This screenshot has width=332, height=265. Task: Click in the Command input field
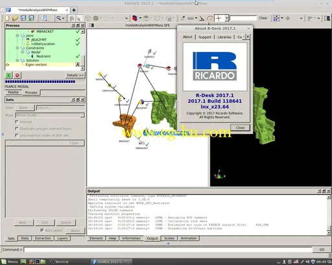point(168,249)
